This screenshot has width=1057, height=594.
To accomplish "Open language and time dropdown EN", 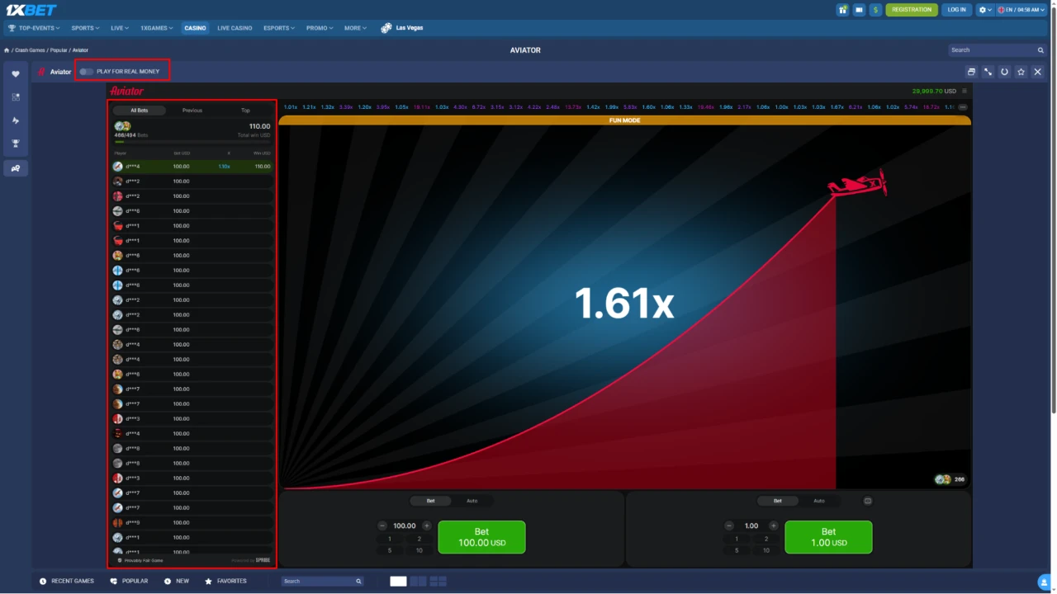I will [x=1022, y=10].
